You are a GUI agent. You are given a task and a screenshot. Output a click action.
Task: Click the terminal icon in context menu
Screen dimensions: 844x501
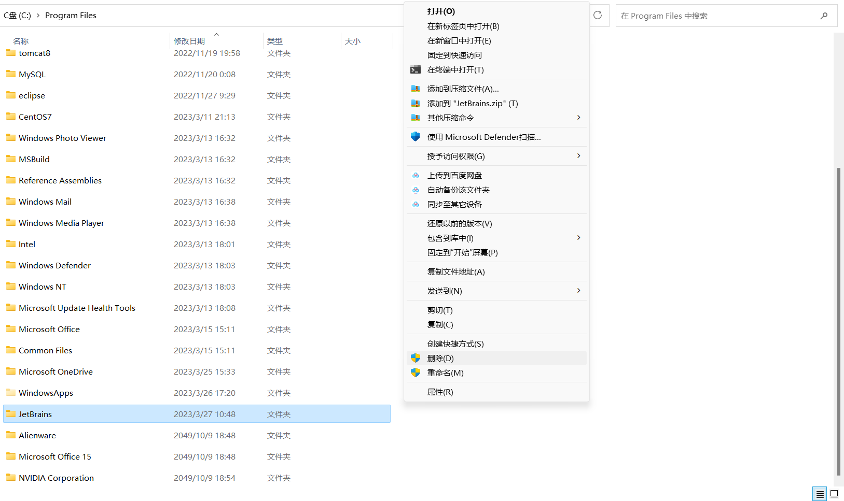click(x=416, y=69)
